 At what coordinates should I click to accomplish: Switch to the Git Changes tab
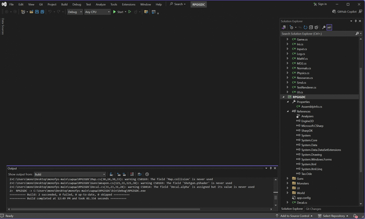[x=313, y=209]
